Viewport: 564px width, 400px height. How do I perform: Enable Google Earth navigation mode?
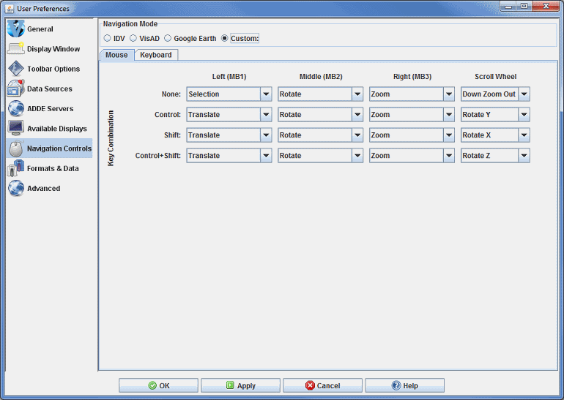[x=168, y=38]
